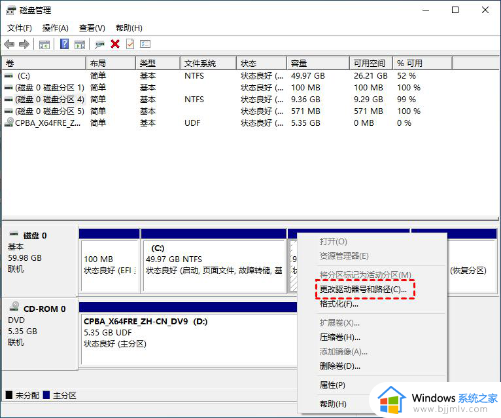Click the CD icon of CPBA_X64FRE_Z... row
Viewport: 501px width, 418px height.
(x=9, y=123)
